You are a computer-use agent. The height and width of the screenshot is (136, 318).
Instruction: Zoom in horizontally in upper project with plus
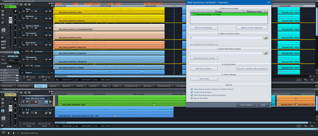pos(310,76)
